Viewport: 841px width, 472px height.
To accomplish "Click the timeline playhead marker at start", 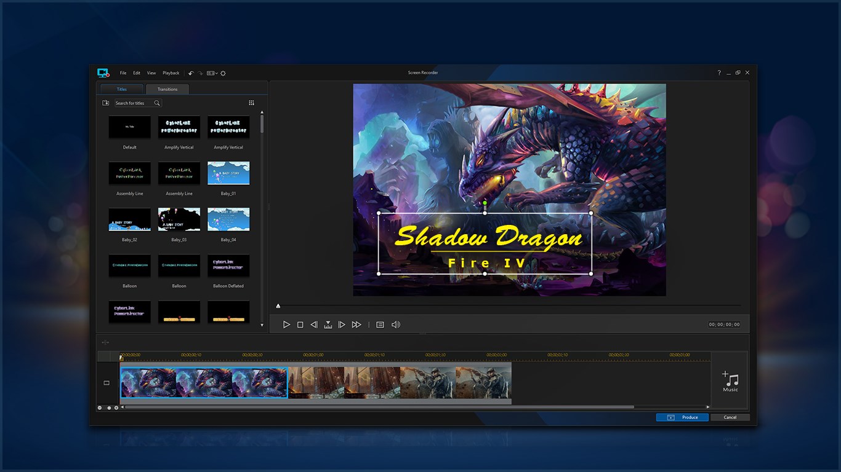I will tap(121, 357).
